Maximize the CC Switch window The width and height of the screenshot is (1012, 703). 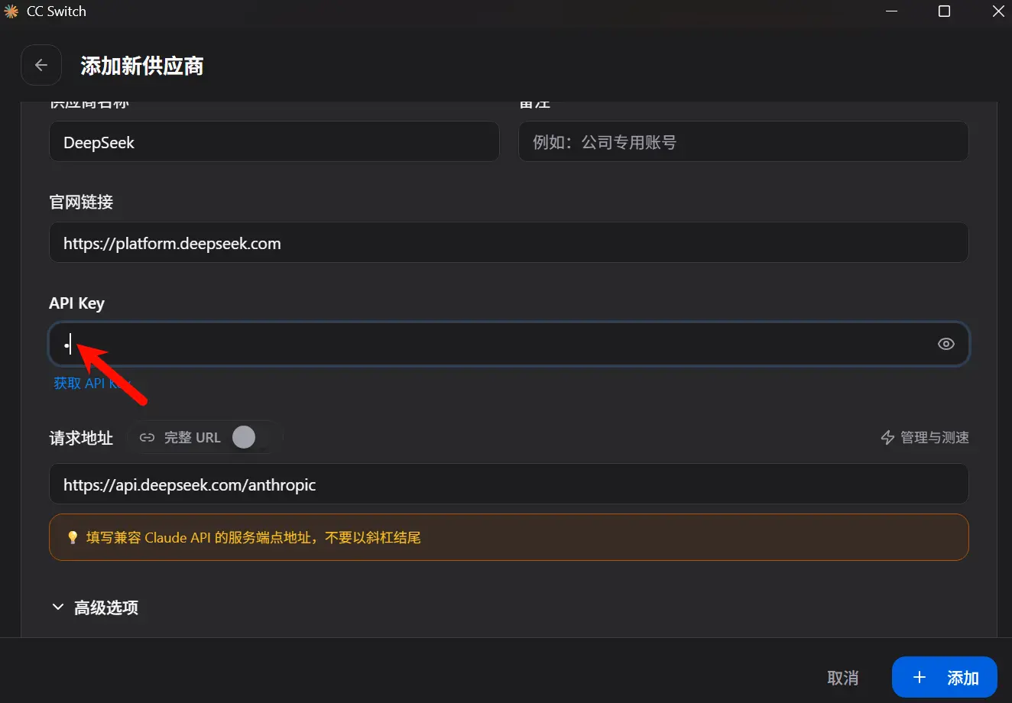click(944, 11)
